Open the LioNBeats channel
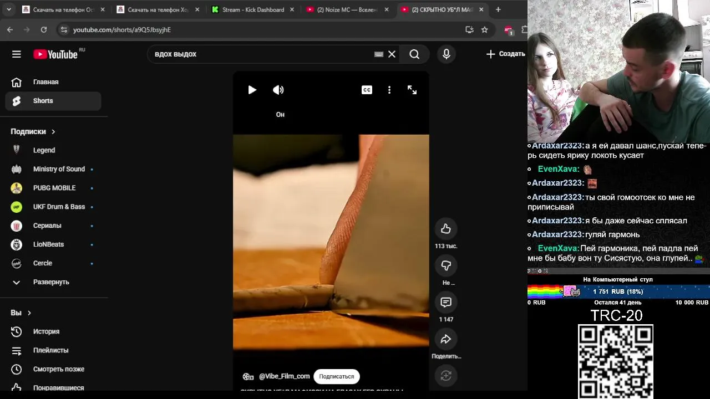Screen dimensions: 710x399 point(53,244)
